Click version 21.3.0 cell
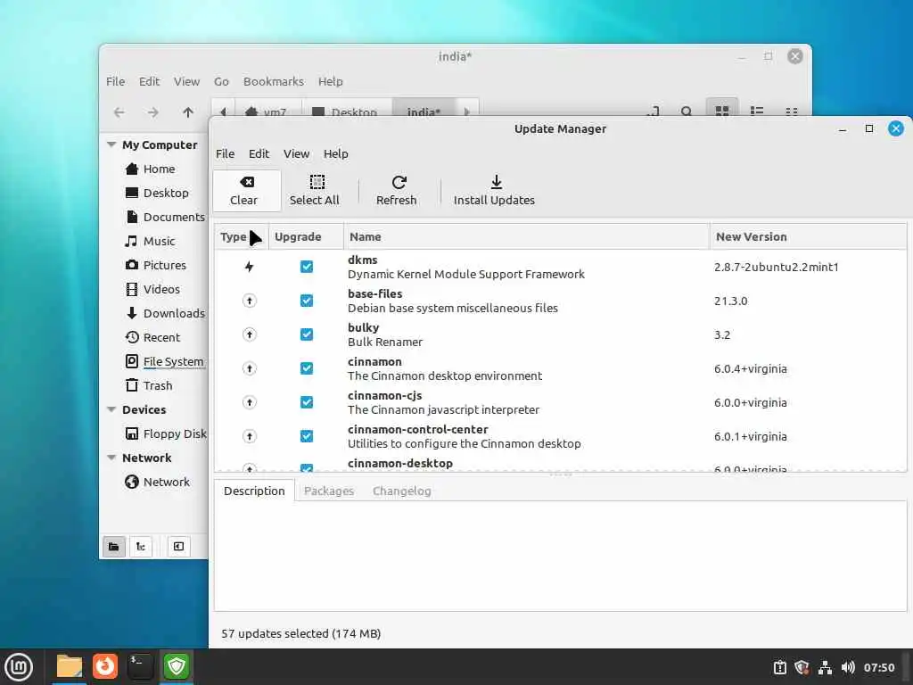 click(731, 301)
